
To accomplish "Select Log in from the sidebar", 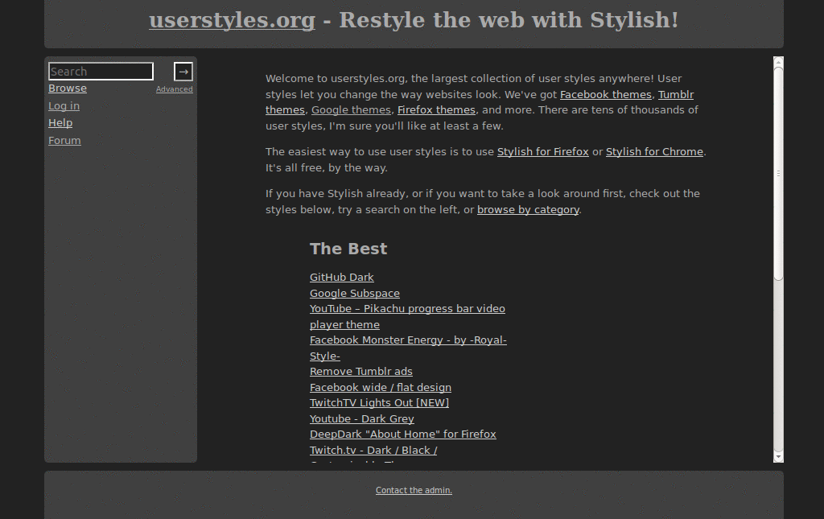I will coord(64,105).
